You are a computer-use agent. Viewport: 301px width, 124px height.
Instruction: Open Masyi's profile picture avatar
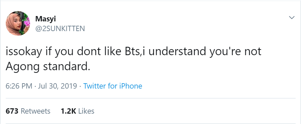[18, 23]
